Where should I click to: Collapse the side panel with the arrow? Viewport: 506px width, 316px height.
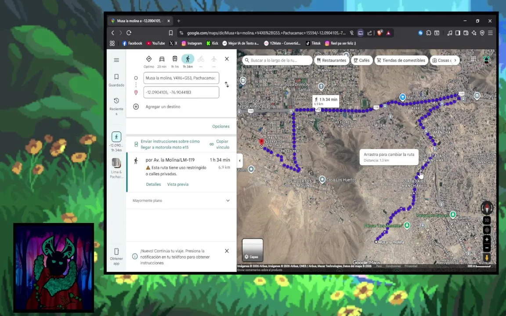click(x=239, y=161)
